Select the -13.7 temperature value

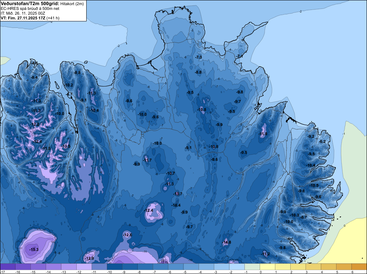tap(177, 194)
